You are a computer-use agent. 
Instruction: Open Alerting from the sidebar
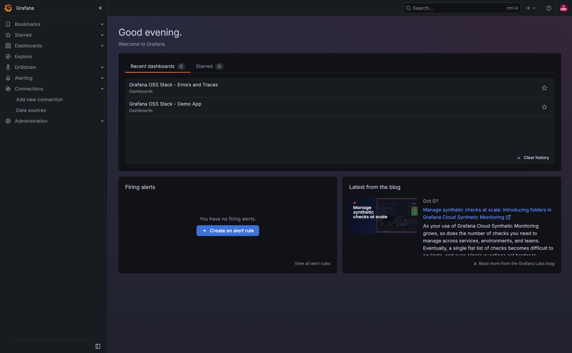(24, 78)
